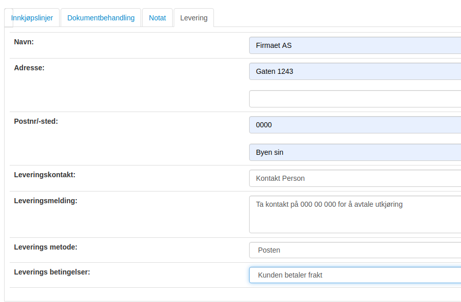Click the postal code field showing 0000
Image resolution: width=461 pixels, height=302 pixels.
tap(355, 125)
